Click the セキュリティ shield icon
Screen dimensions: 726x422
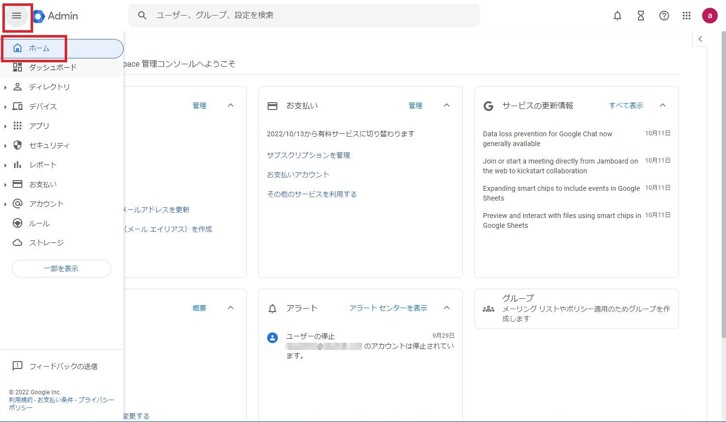click(x=18, y=145)
